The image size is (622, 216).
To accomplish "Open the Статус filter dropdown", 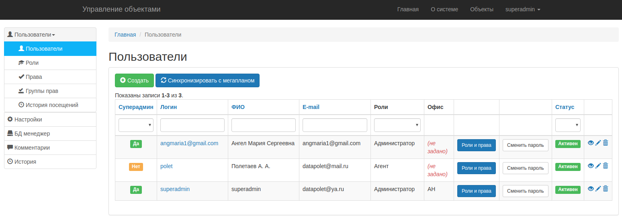I will point(567,125).
